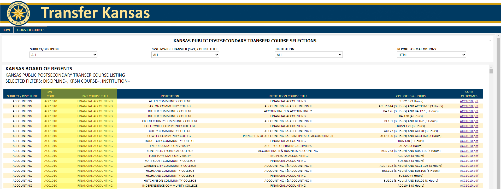Click the Core Outcomes column header

[x=469, y=94]
